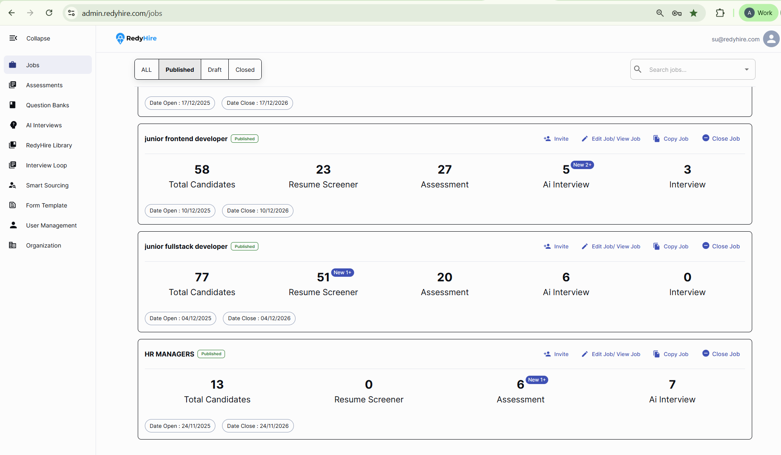781x455 pixels.
Task: Bookmark this page with star icon
Action: (x=693, y=13)
